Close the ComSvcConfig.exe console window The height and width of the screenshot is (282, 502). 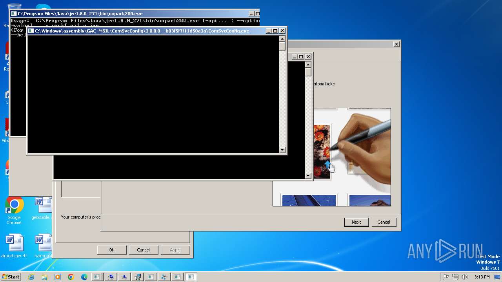click(x=282, y=31)
